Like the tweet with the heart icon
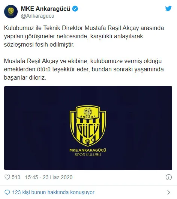Screen dimensions: 177x199 7,177
